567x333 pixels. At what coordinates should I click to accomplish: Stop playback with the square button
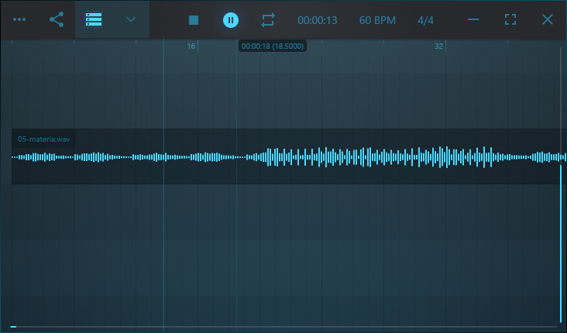194,20
